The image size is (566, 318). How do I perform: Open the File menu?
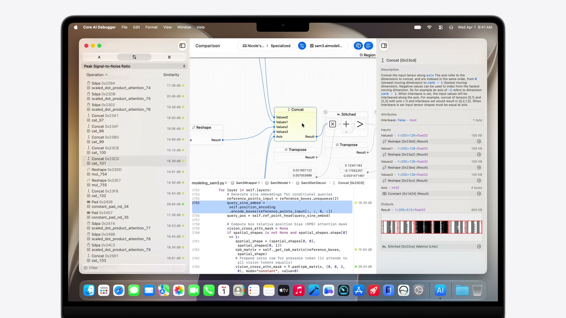[124, 27]
